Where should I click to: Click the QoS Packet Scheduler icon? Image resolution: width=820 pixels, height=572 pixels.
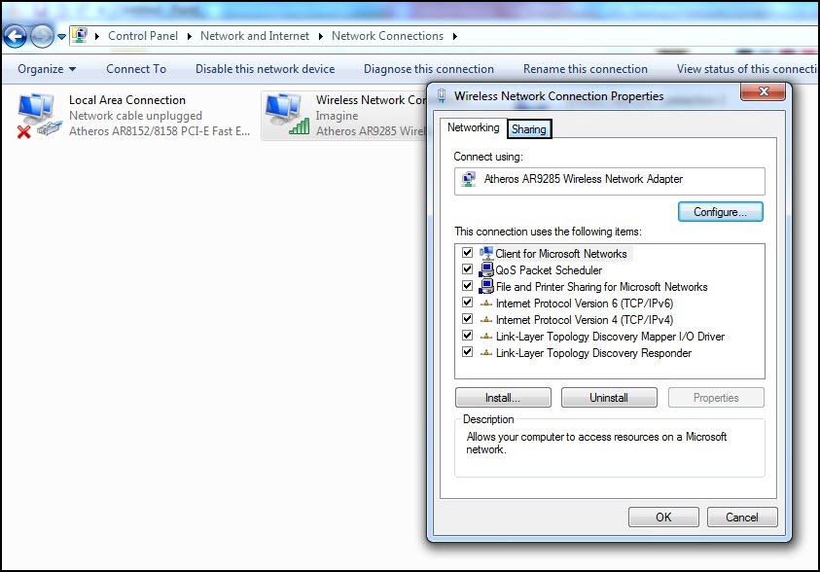pyautogui.click(x=486, y=269)
